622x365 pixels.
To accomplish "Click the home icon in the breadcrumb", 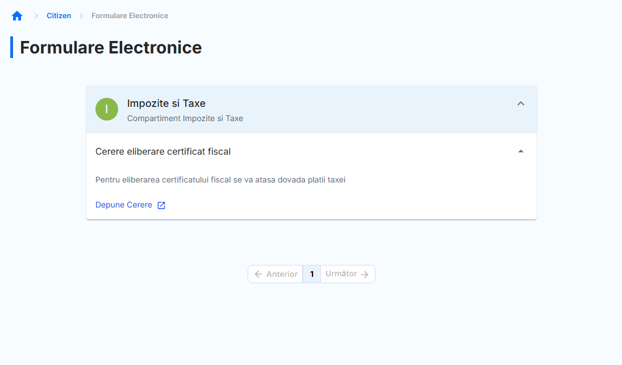I will point(17,16).
